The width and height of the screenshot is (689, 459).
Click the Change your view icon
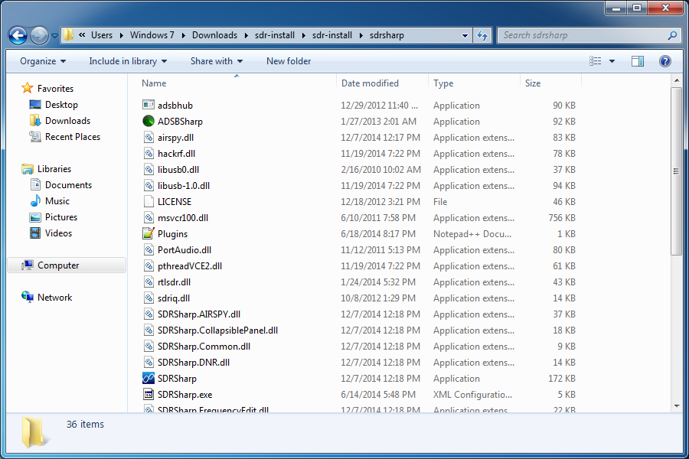[596, 61]
